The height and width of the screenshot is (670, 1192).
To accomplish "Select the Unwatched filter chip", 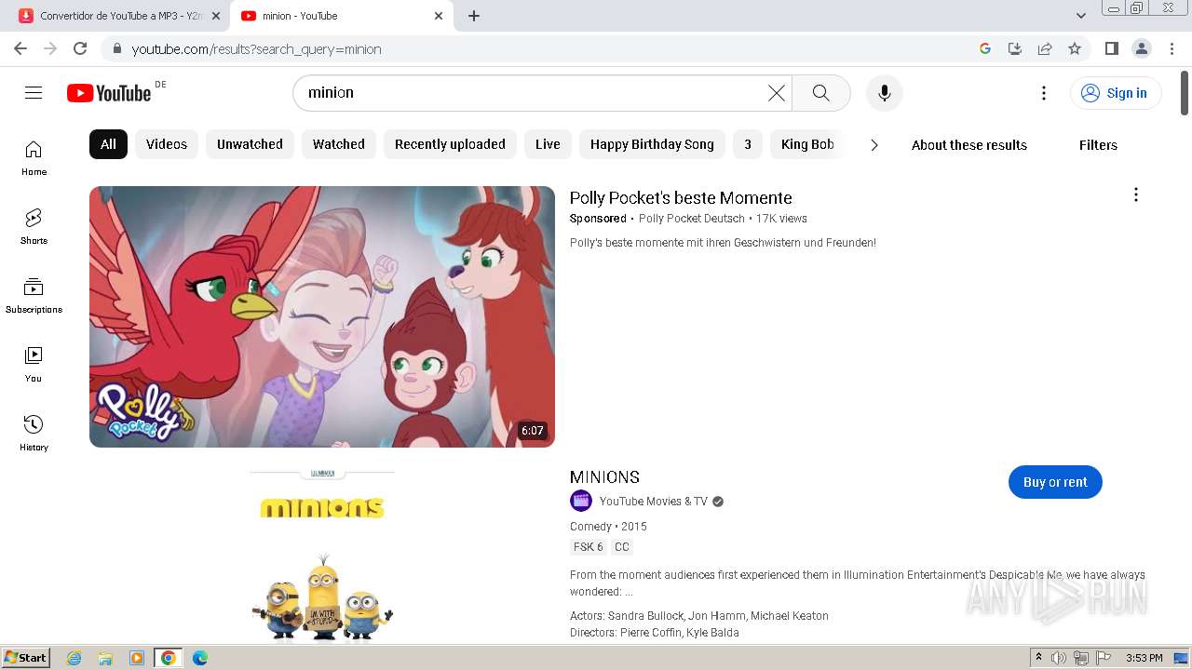I will click(250, 144).
